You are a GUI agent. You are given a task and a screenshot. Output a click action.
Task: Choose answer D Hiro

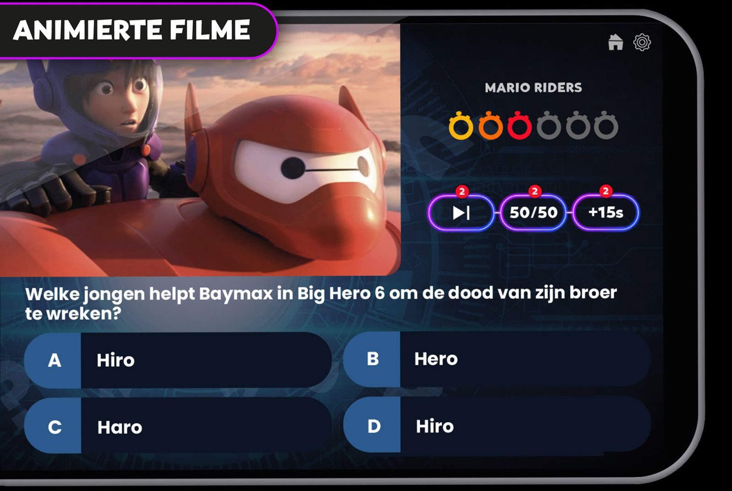[x=497, y=425]
